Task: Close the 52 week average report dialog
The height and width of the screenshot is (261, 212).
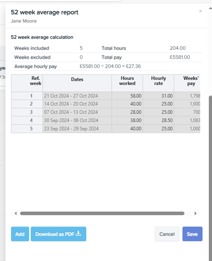Action: [x=201, y=11]
